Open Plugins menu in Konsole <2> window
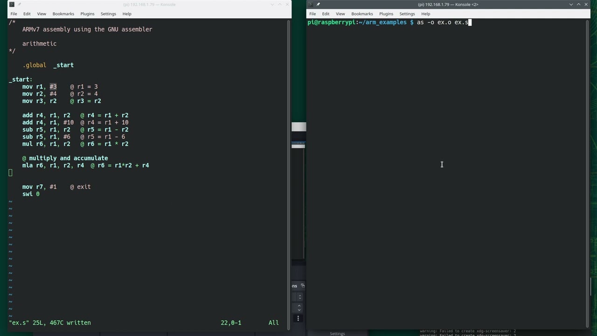The height and width of the screenshot is (336, 597). [386, 14]
